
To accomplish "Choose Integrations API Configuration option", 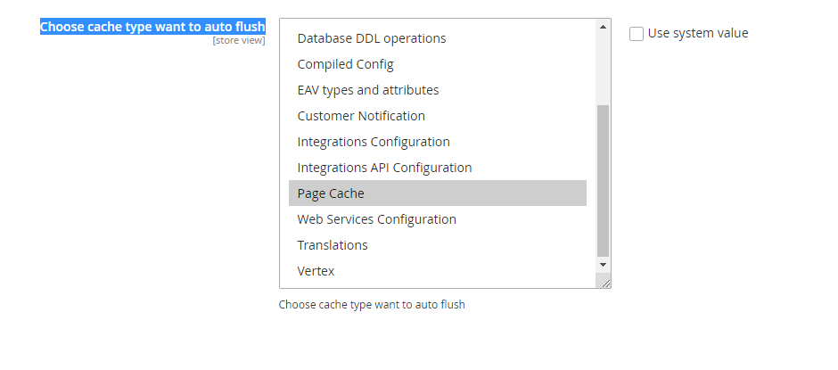I will 384,168.
